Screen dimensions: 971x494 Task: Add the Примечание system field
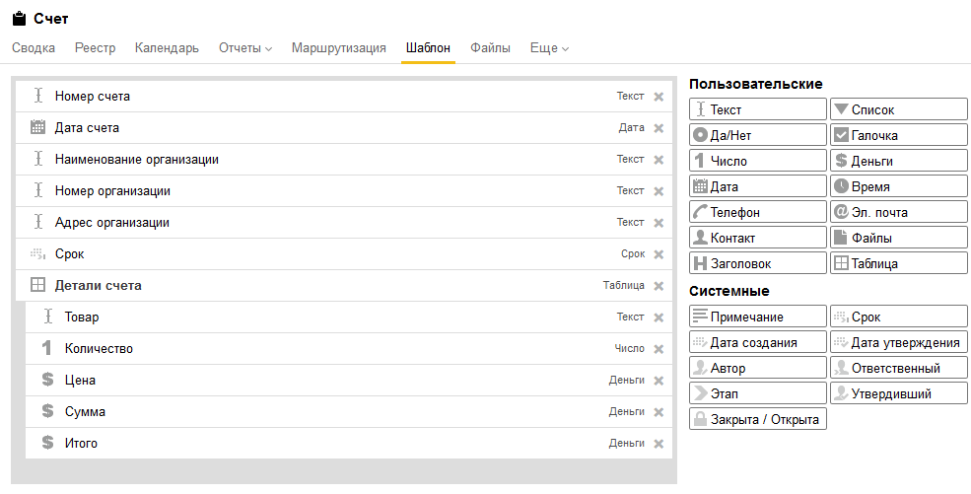click(x=757, y=317)
